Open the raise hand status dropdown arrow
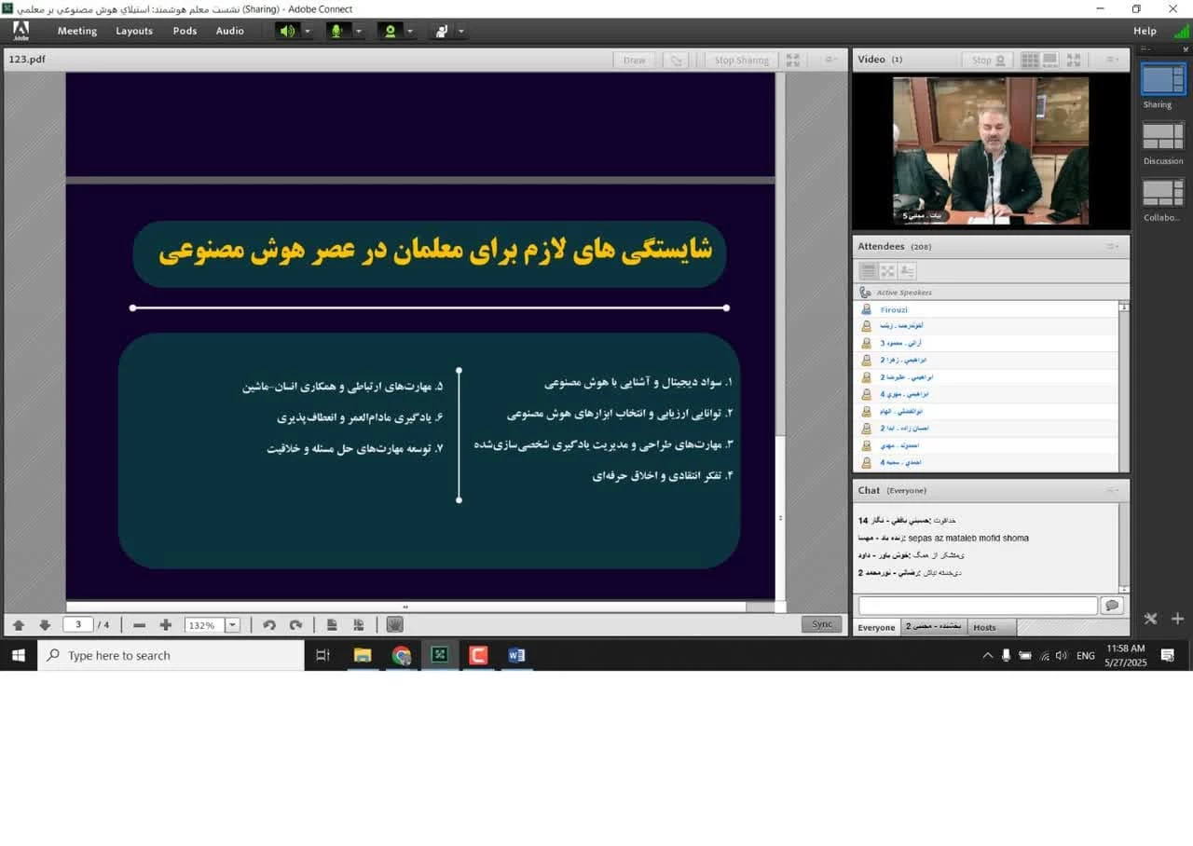The image size is (1193, 846). [x=460, y=31]
